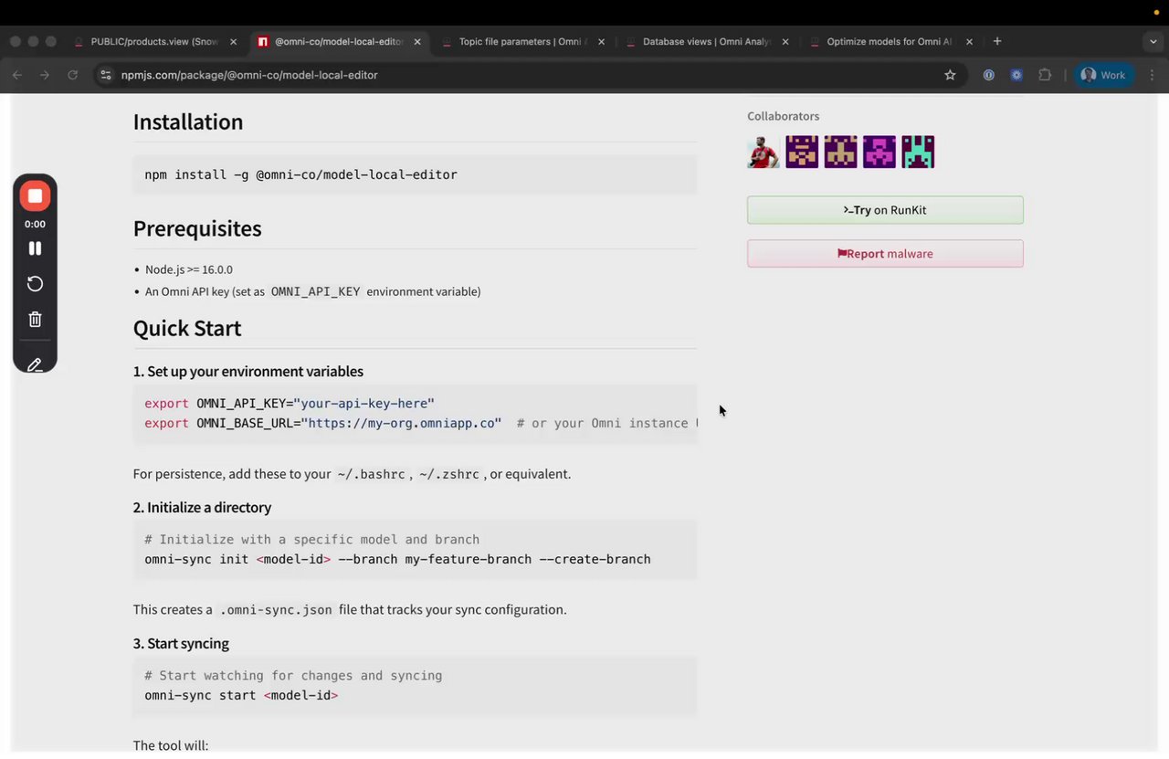The width and height of the screenshot is (1169, 759).
Task: Close the Optimize models for Omni AI tab
Action: pos(969,41)
